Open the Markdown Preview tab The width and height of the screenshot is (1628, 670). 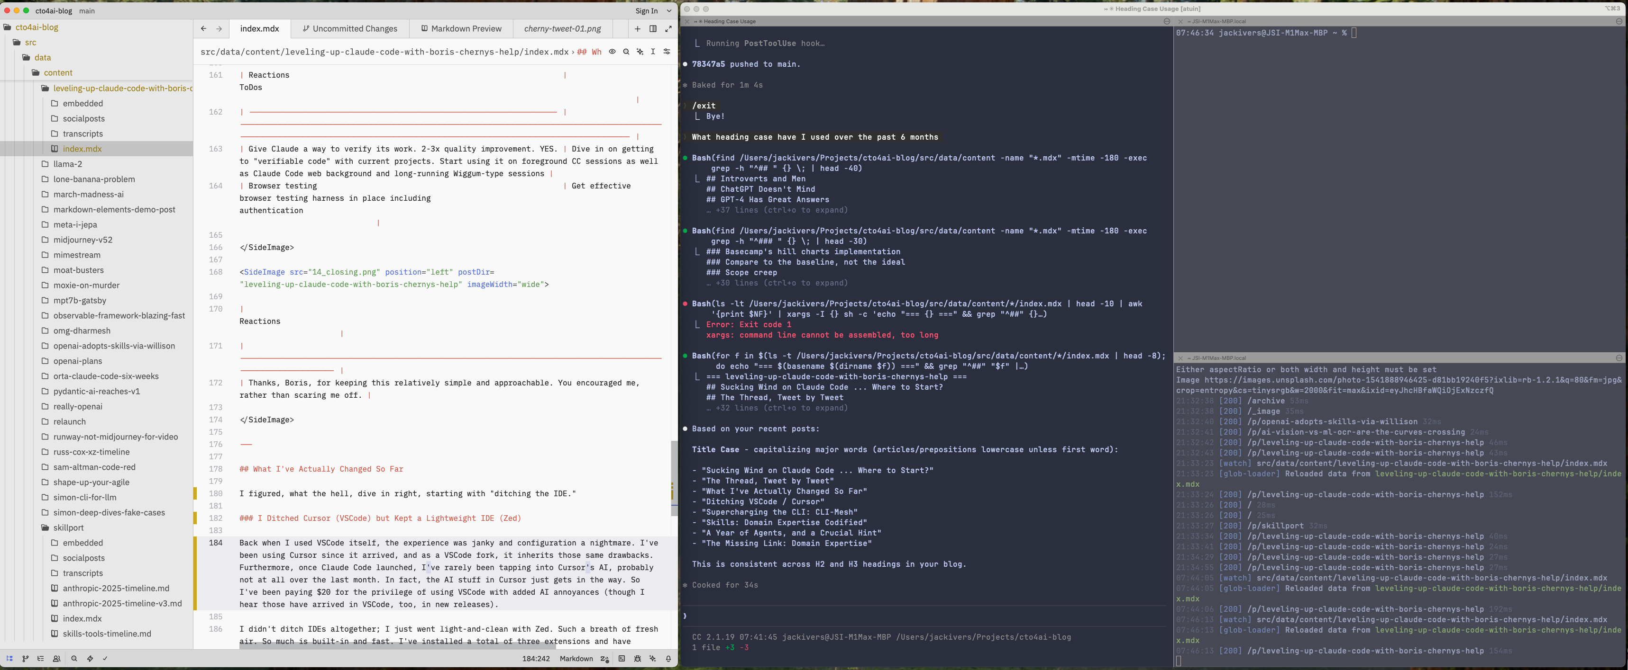click(461, 28)
